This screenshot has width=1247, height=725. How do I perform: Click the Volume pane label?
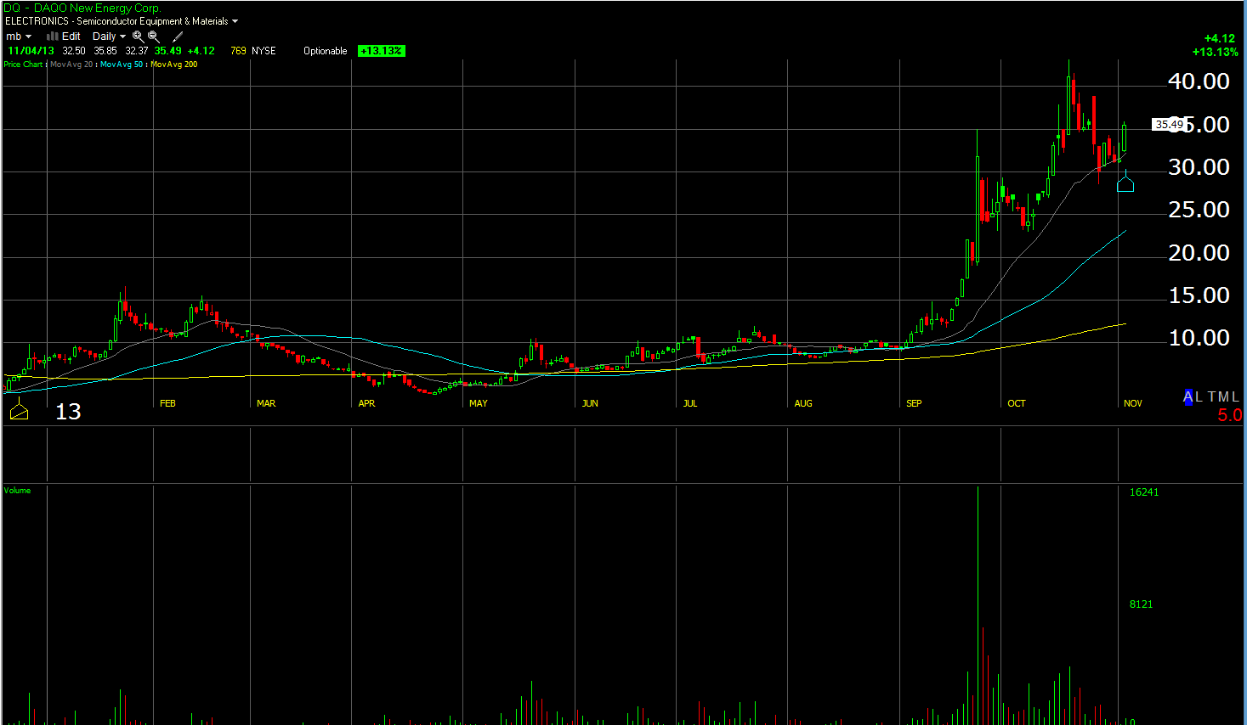17,491
